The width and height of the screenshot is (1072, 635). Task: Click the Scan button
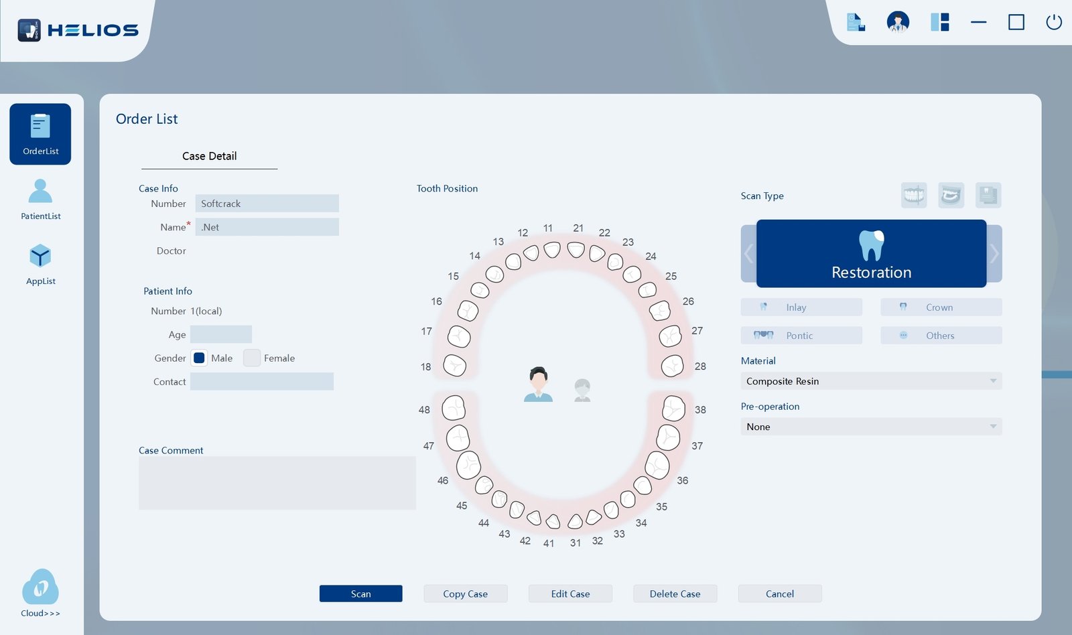[360, 593]
